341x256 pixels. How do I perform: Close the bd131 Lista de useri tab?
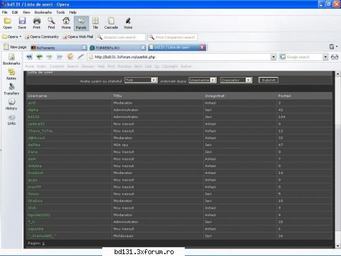(x=202, y=47)
